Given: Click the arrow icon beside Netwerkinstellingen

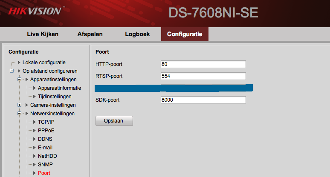Looking at the screenshot, I should click(x=27, y=113).
